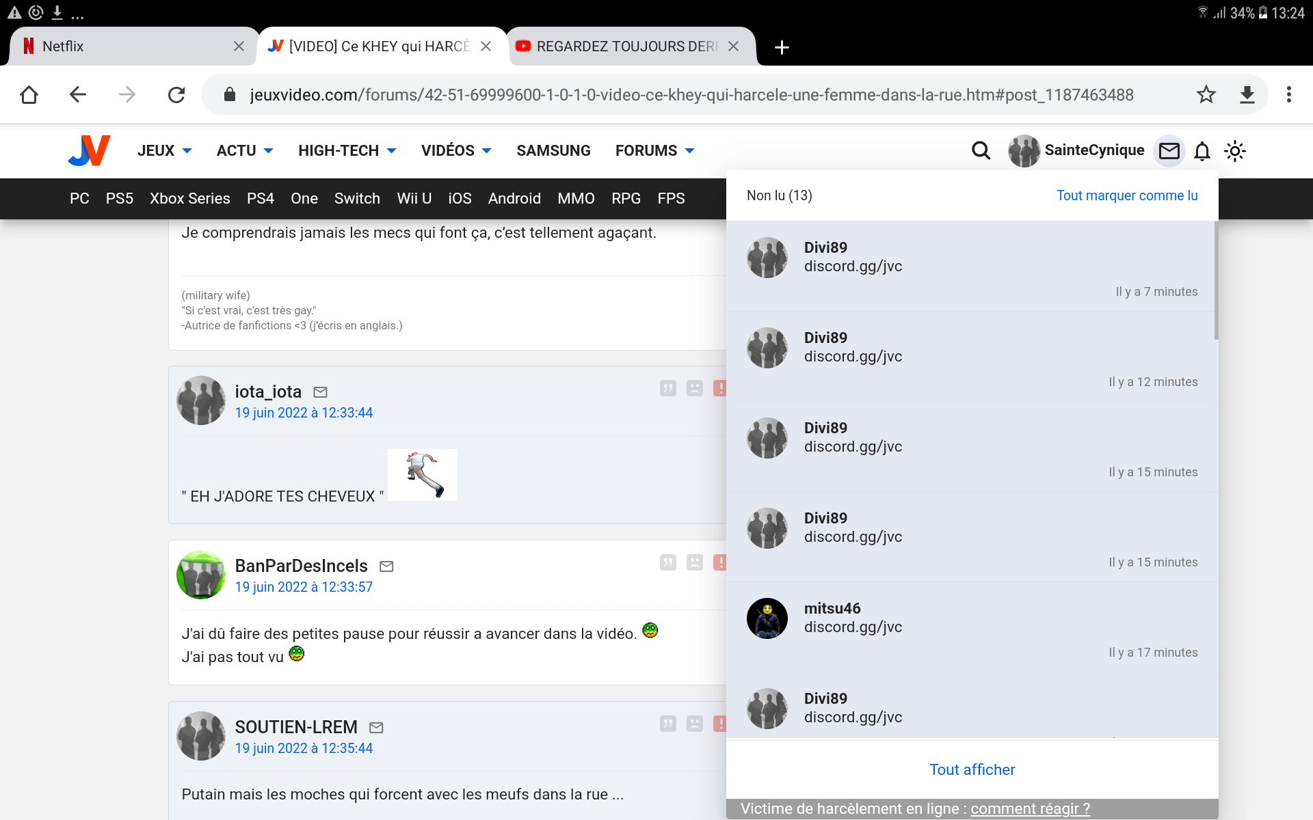Click Tout marquer comme lu link
1313x820 pixels.
(1126, 195)
